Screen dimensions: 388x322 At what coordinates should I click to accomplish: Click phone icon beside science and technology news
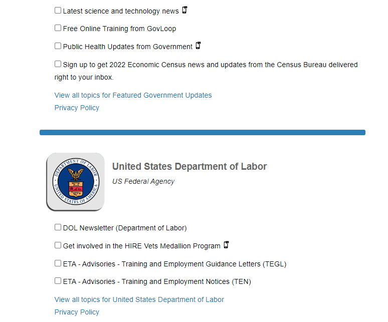pos(184,10)
